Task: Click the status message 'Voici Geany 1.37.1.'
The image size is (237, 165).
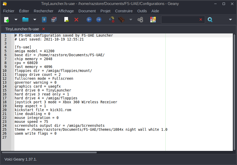Action: (x=21, y=159)
